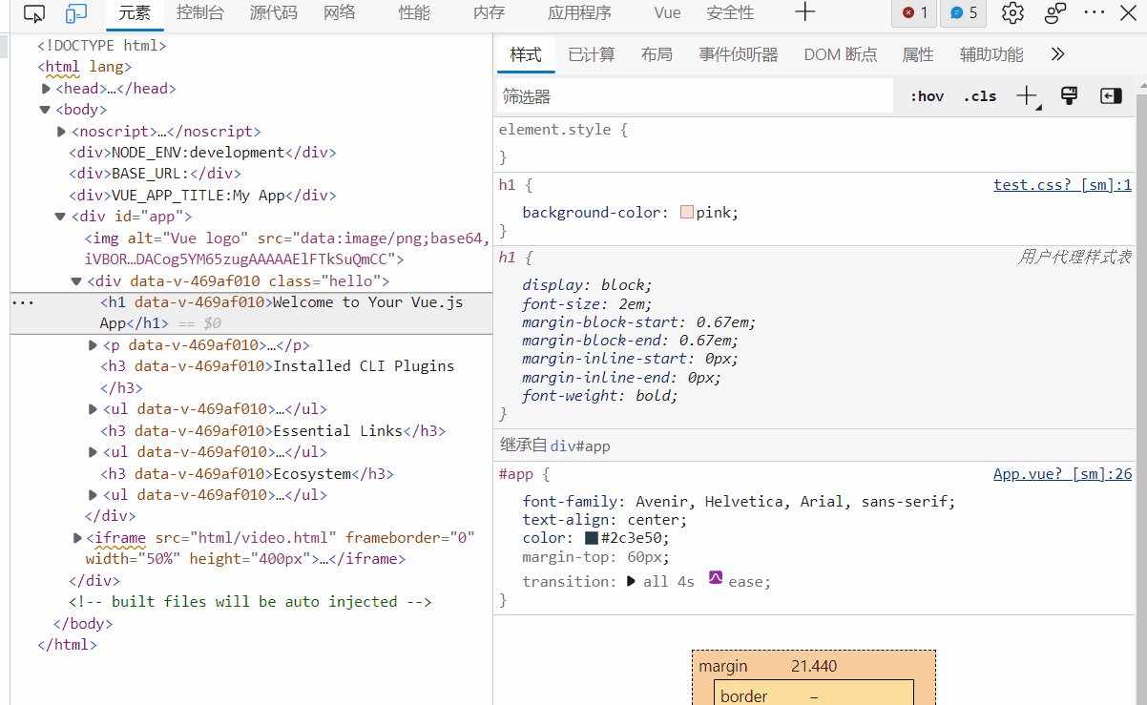Select the DOM 断点 pane tab
Screen dimensions: 1147x705
click(841, 54)
